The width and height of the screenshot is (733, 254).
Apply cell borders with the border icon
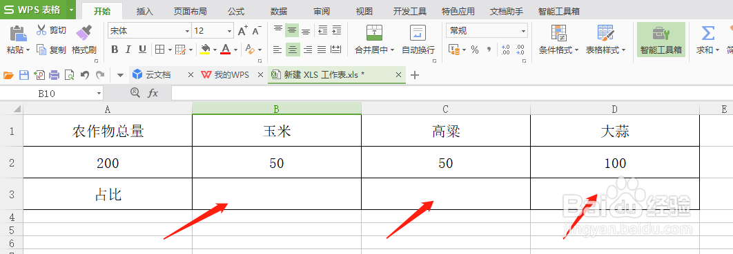point(160,50)
